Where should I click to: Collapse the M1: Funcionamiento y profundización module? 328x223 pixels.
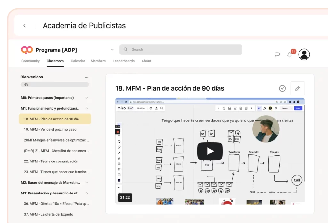click(86, 108)
